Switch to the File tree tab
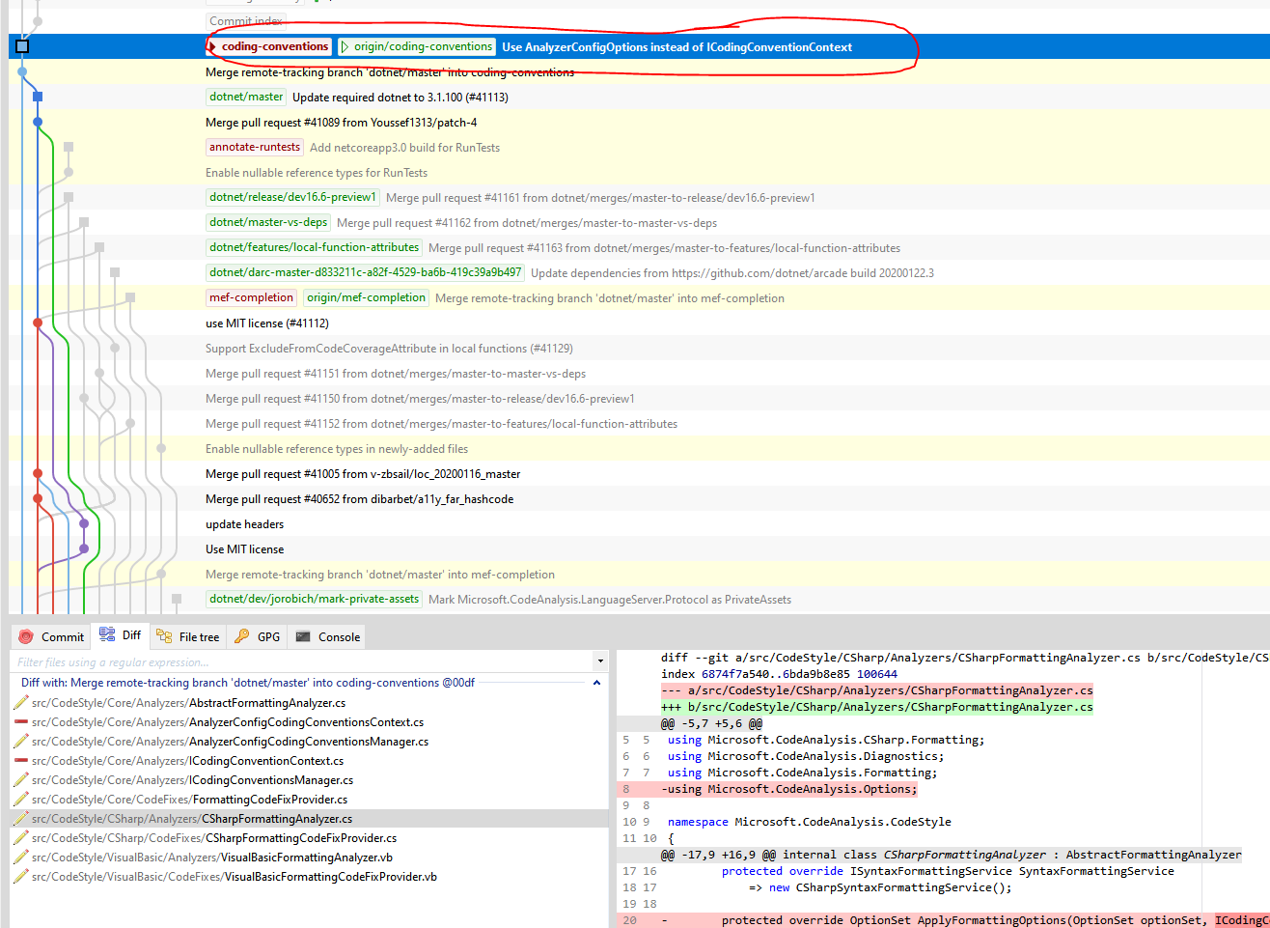This screenshot has width=1270, height=928. pos(188,635)
